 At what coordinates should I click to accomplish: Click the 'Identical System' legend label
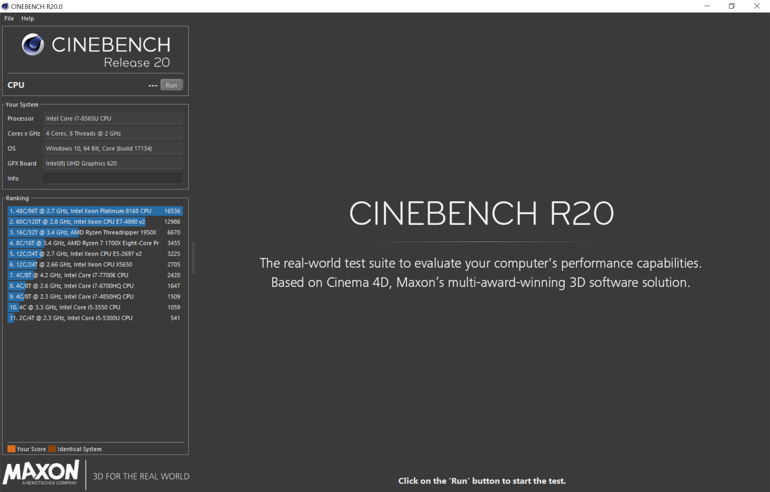pos(79,449)
